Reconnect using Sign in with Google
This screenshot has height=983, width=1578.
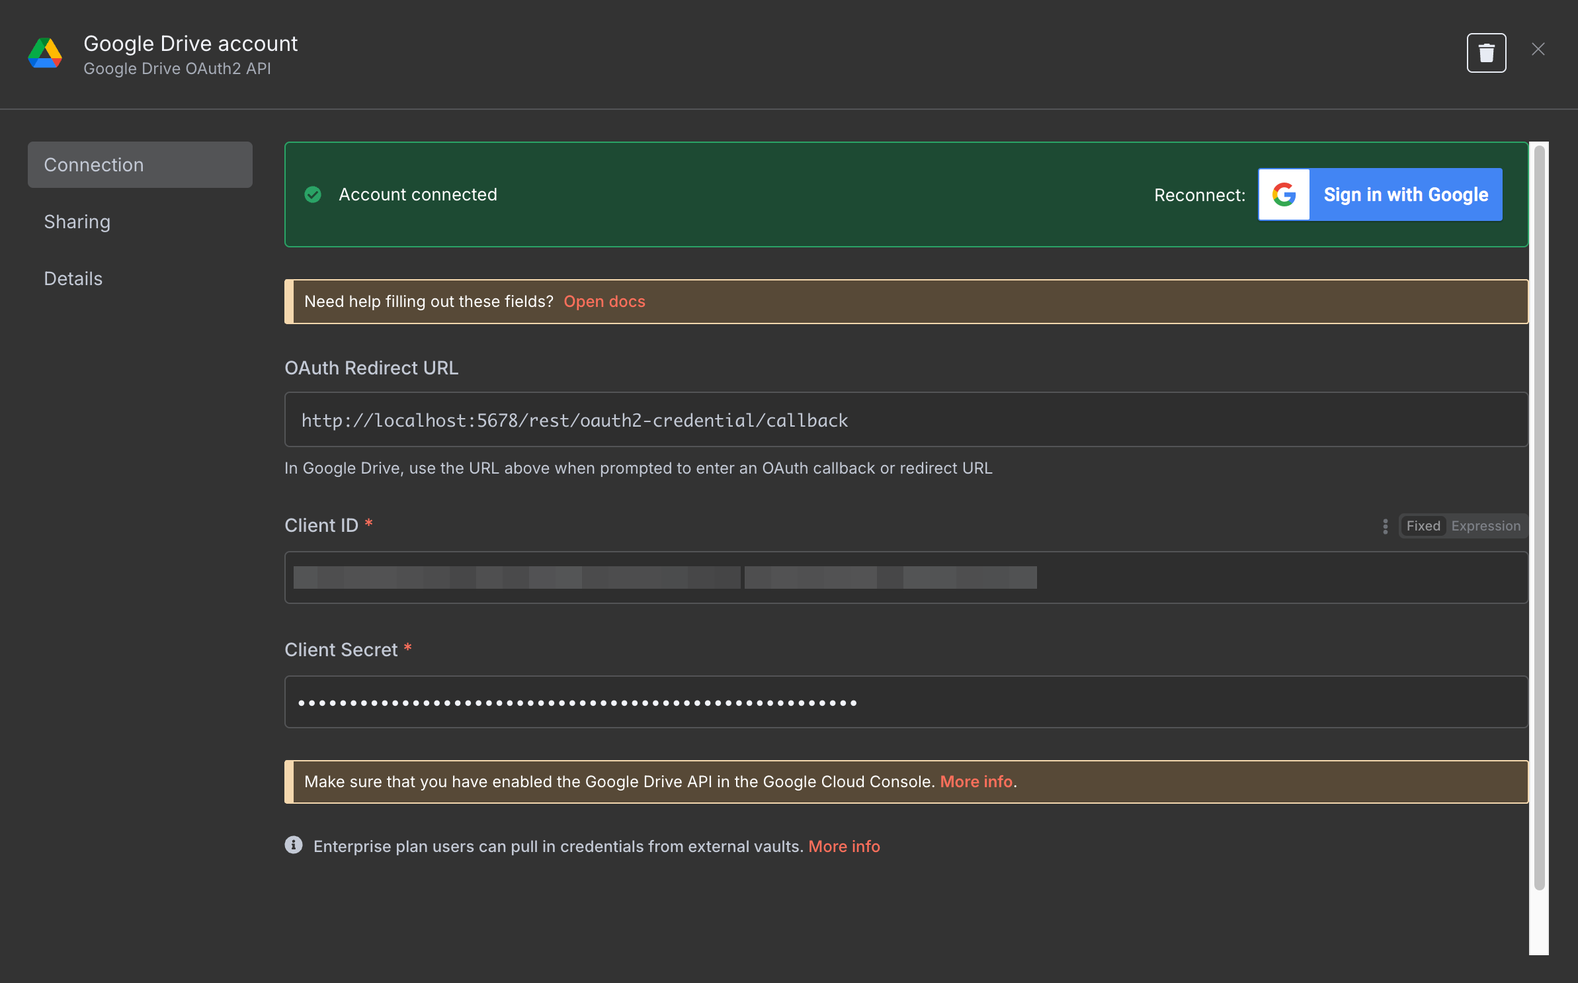[1380, 194]
